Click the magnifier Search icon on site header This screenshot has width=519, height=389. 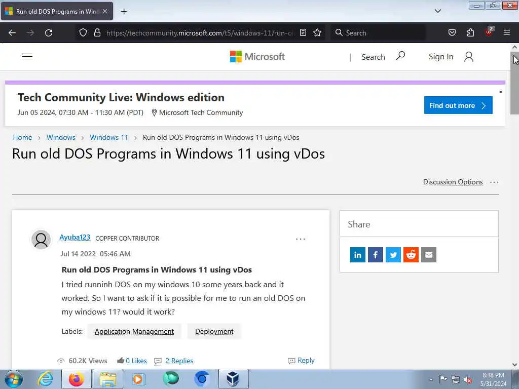tap(400, 56)
